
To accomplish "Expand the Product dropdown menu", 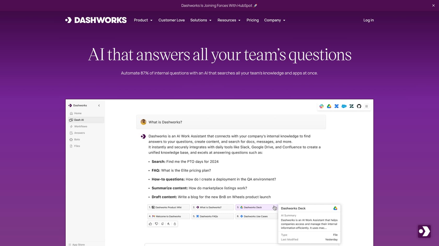I will pos(143,20).
